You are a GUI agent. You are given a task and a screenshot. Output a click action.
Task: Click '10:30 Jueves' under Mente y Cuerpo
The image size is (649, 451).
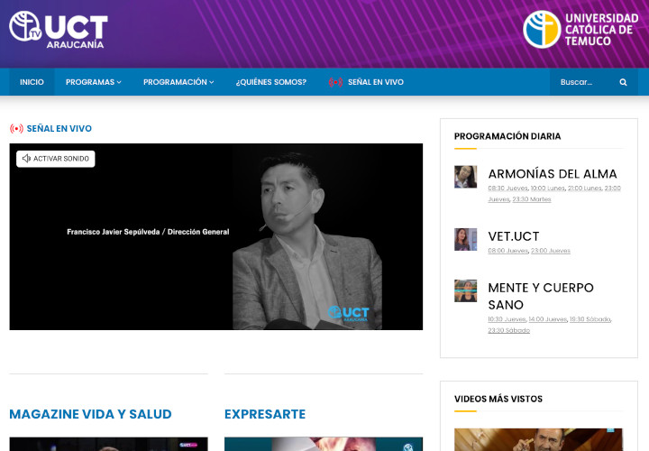click(507, 319)
